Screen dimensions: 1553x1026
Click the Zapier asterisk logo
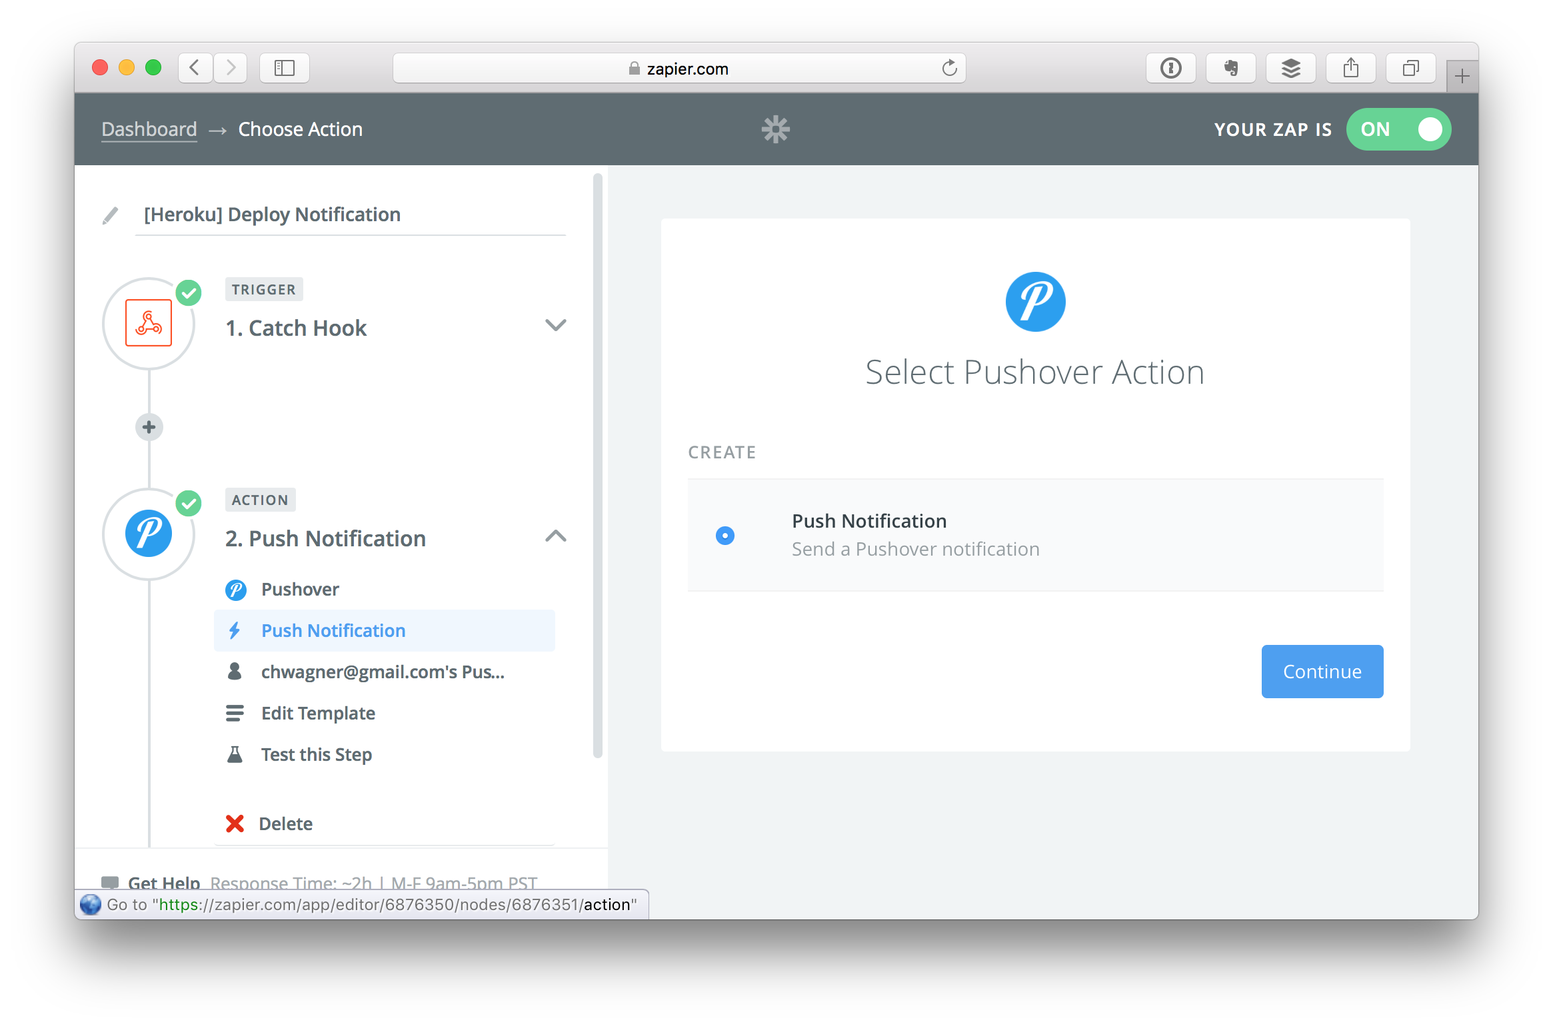point(775,129)
